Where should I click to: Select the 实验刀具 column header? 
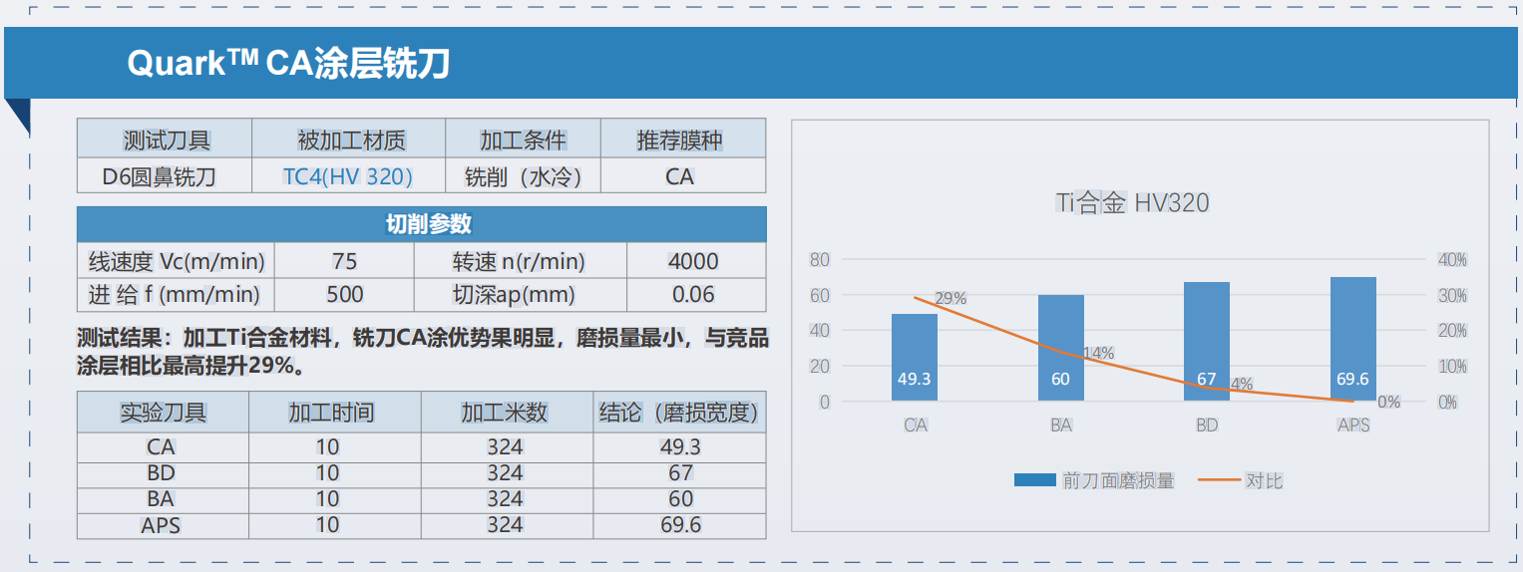pos(164,412)
